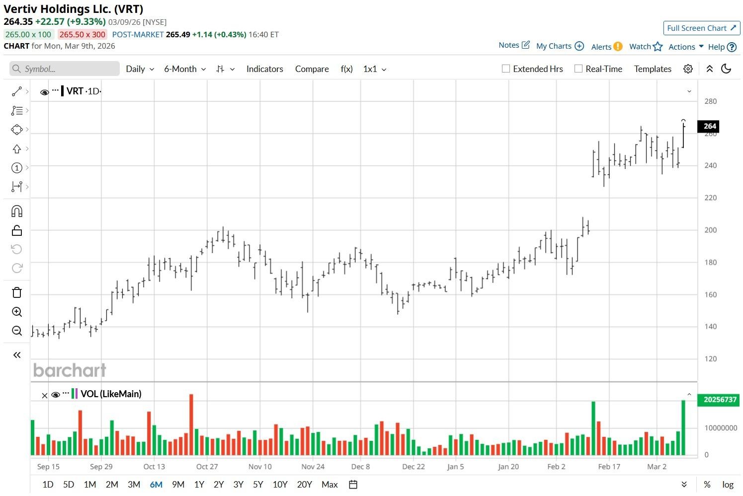The image size is (743, 496).
Task: Open the 1x1 grid layout dropdown
Action: (375, 69)
